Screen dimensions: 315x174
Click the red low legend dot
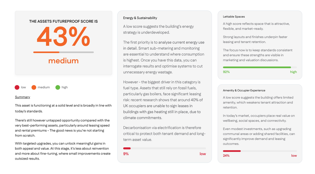[17, 87]
